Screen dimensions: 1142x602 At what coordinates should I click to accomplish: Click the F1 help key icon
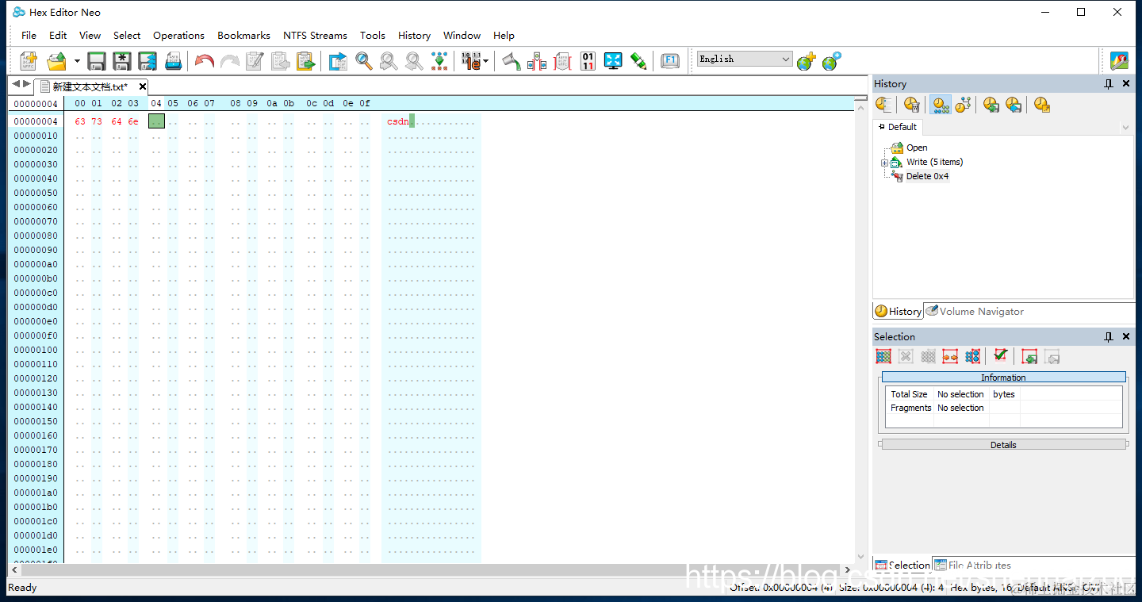[x=670, y=60]
